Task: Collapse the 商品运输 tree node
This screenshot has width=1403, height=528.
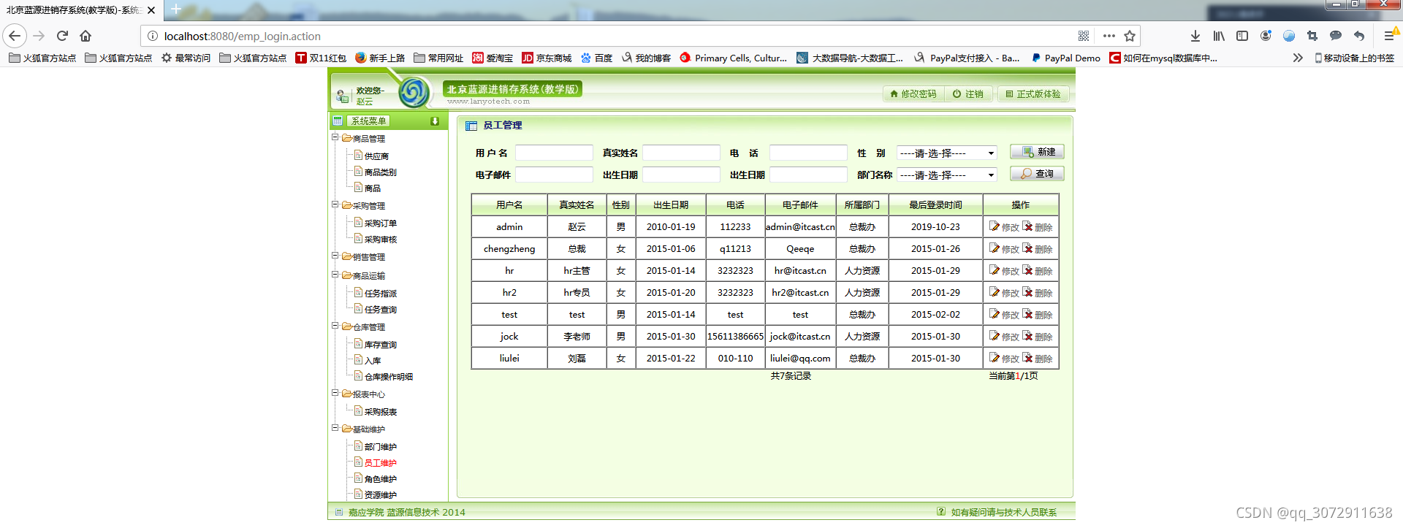Action: 335,275
